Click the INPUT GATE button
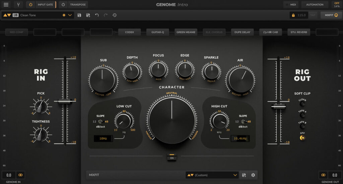 (x=45, y=4)
